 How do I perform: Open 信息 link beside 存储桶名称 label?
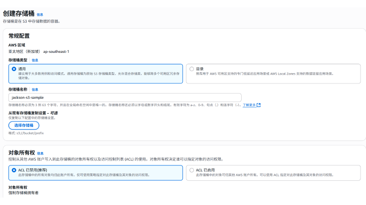pos(35,89)
